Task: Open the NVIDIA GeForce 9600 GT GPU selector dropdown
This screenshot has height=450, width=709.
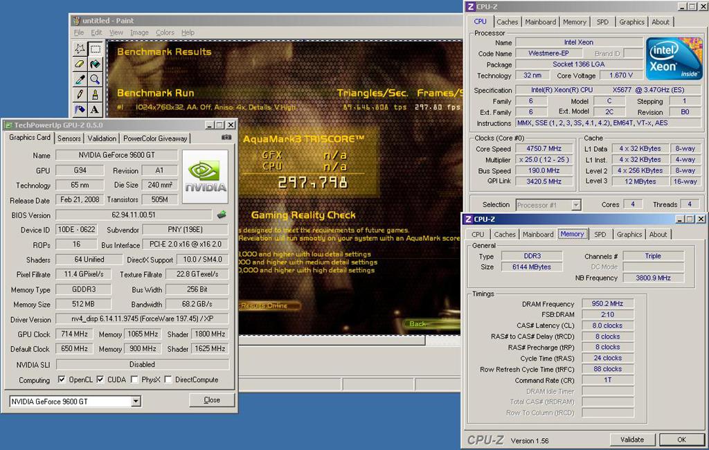Action: coord(136,401)
